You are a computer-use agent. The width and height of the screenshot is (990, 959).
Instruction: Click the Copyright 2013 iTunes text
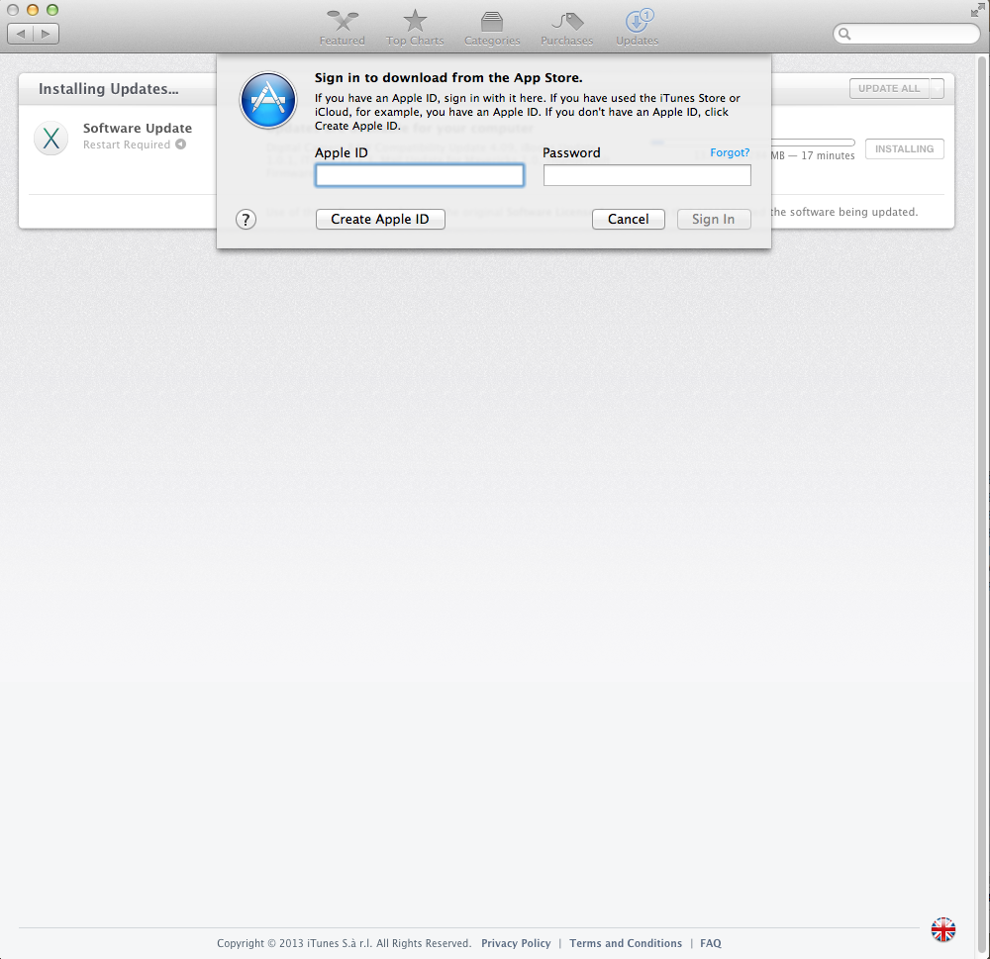point(345,943)
